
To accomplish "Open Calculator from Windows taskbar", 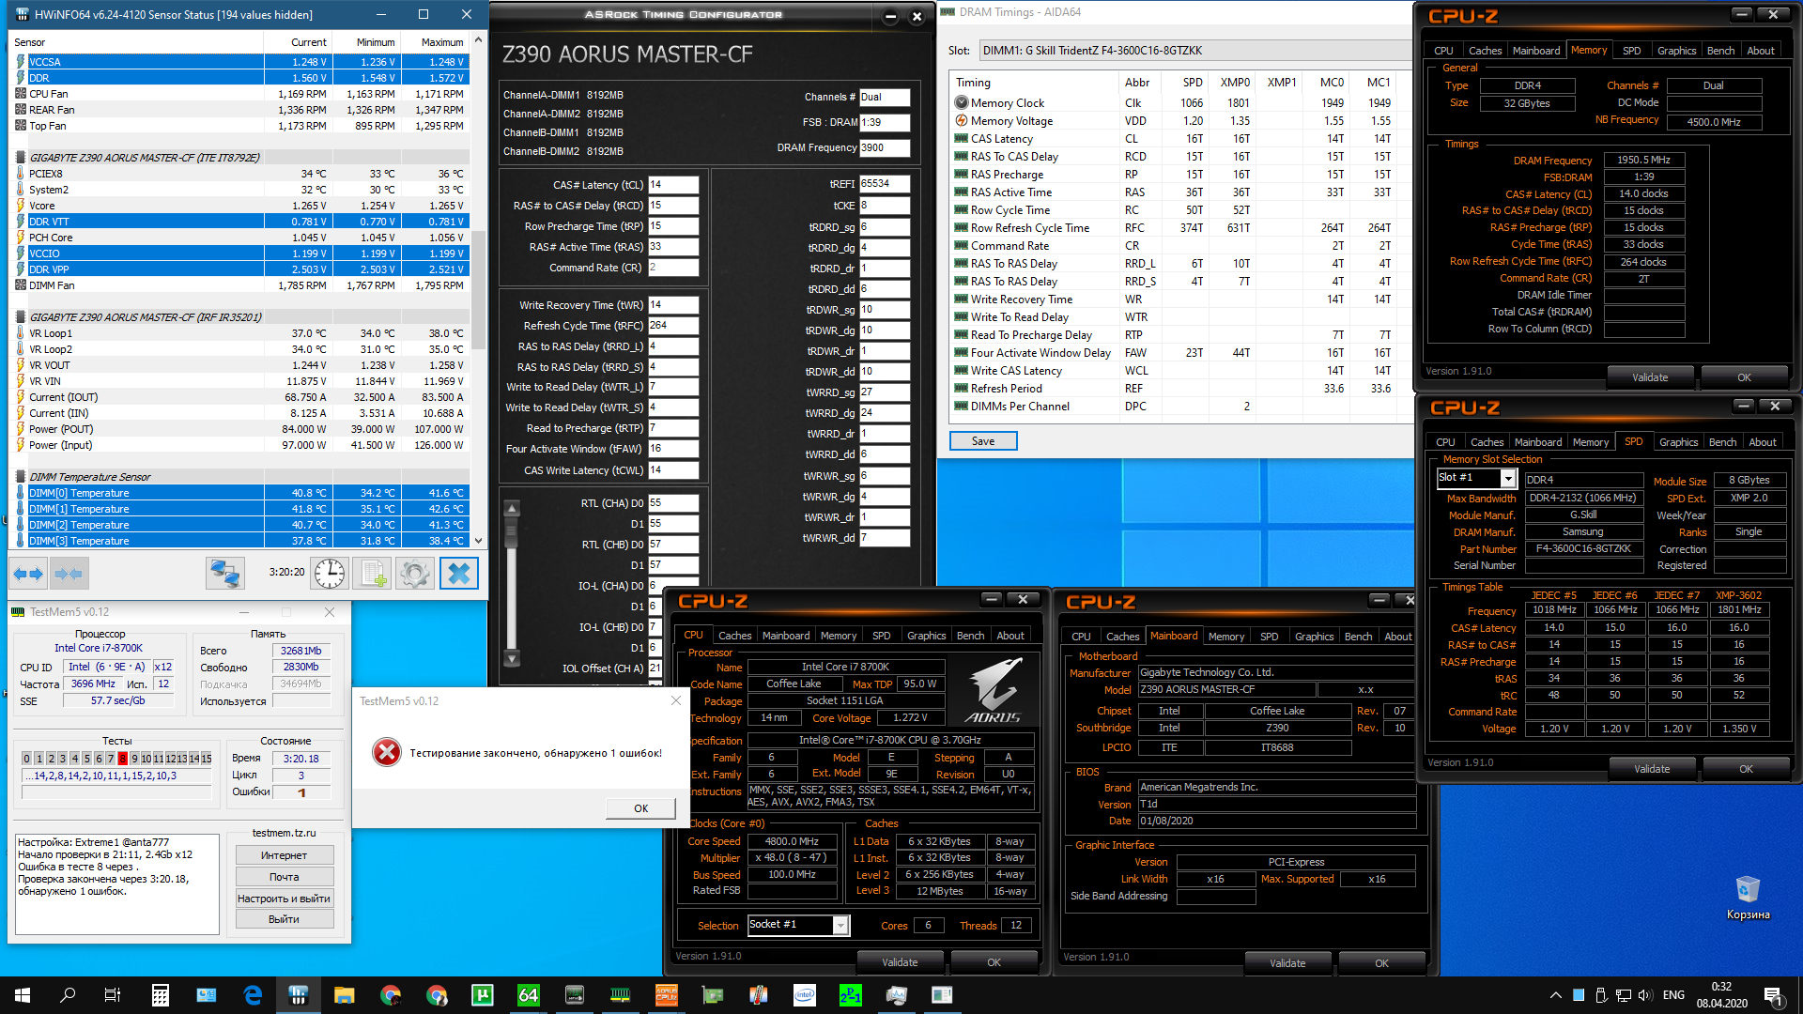I will click(161, 995).
